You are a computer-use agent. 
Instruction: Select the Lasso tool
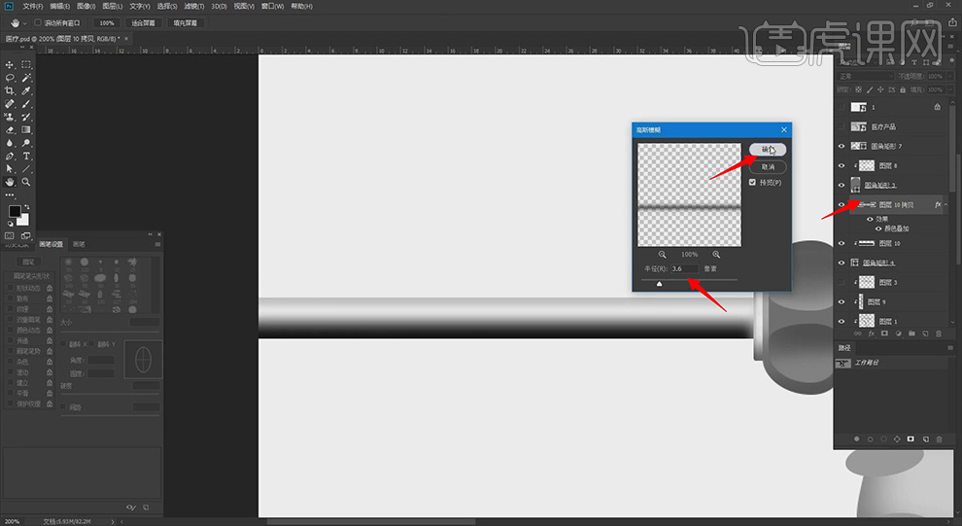point(9,78)
